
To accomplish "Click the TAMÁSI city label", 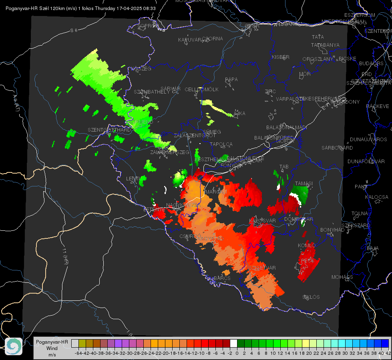I will point(304,183).
